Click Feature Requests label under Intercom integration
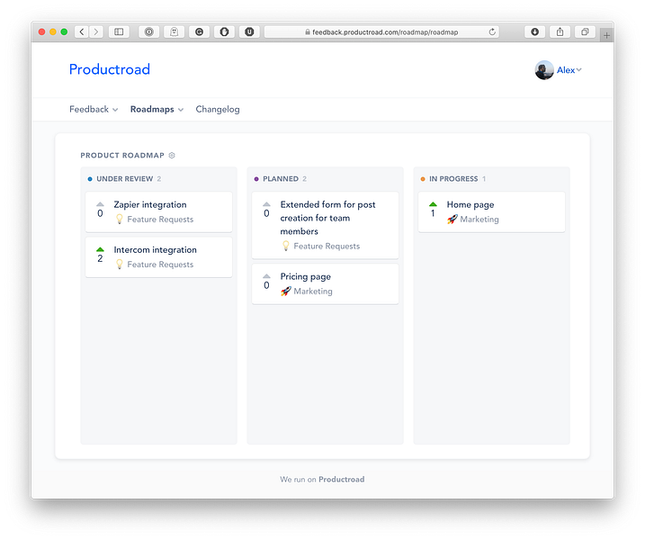The width and height of the screenshot is (645, 540). (160, 265)
